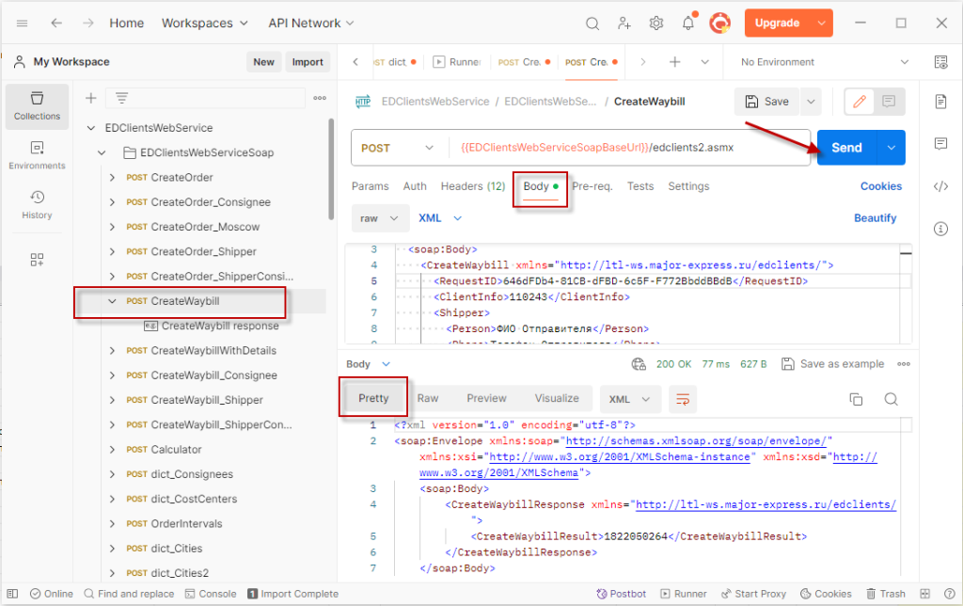The image size is (963, 606).
Task: Open the API Network dropdown
Action: (x=310, y=24)
